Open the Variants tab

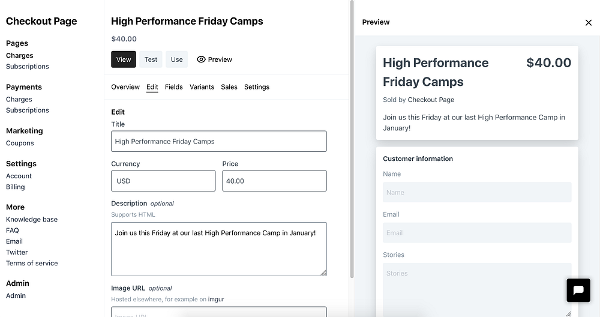(x=202, y=87)
